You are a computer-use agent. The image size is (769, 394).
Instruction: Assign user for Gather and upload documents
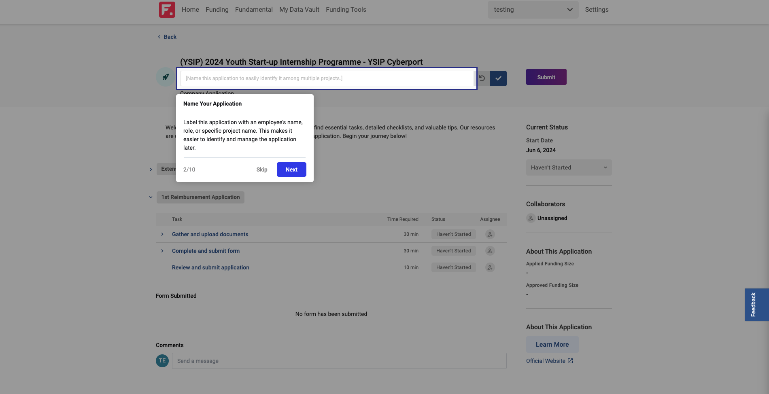(x=490, y=234)
